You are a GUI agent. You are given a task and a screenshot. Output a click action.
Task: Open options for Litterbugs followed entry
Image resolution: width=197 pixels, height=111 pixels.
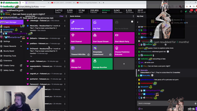[65, 21]
